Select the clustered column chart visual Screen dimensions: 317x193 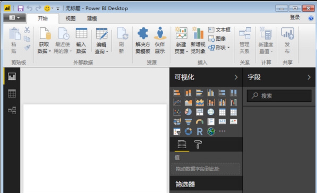[211, 93]
